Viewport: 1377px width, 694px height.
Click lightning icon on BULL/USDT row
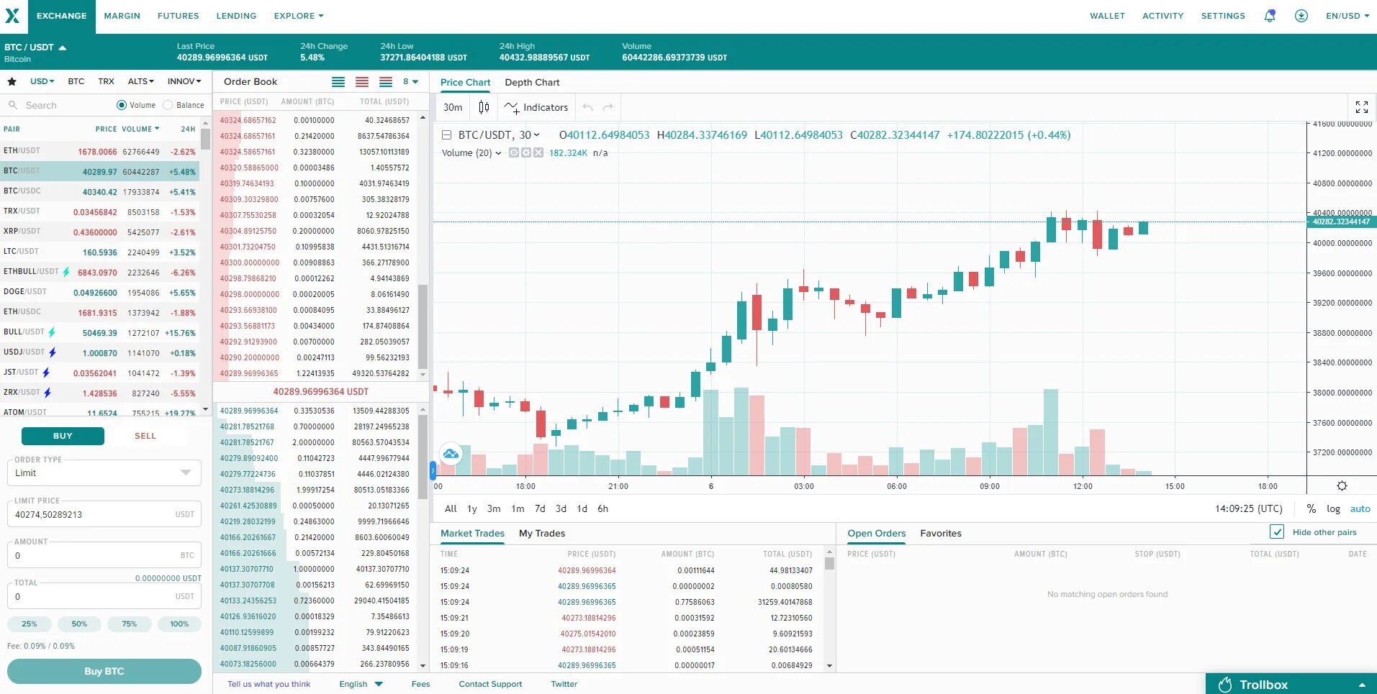(x=52, y=332)
